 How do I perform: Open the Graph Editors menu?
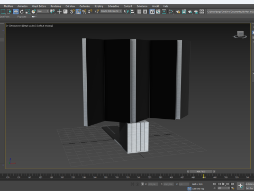[39, 6]
